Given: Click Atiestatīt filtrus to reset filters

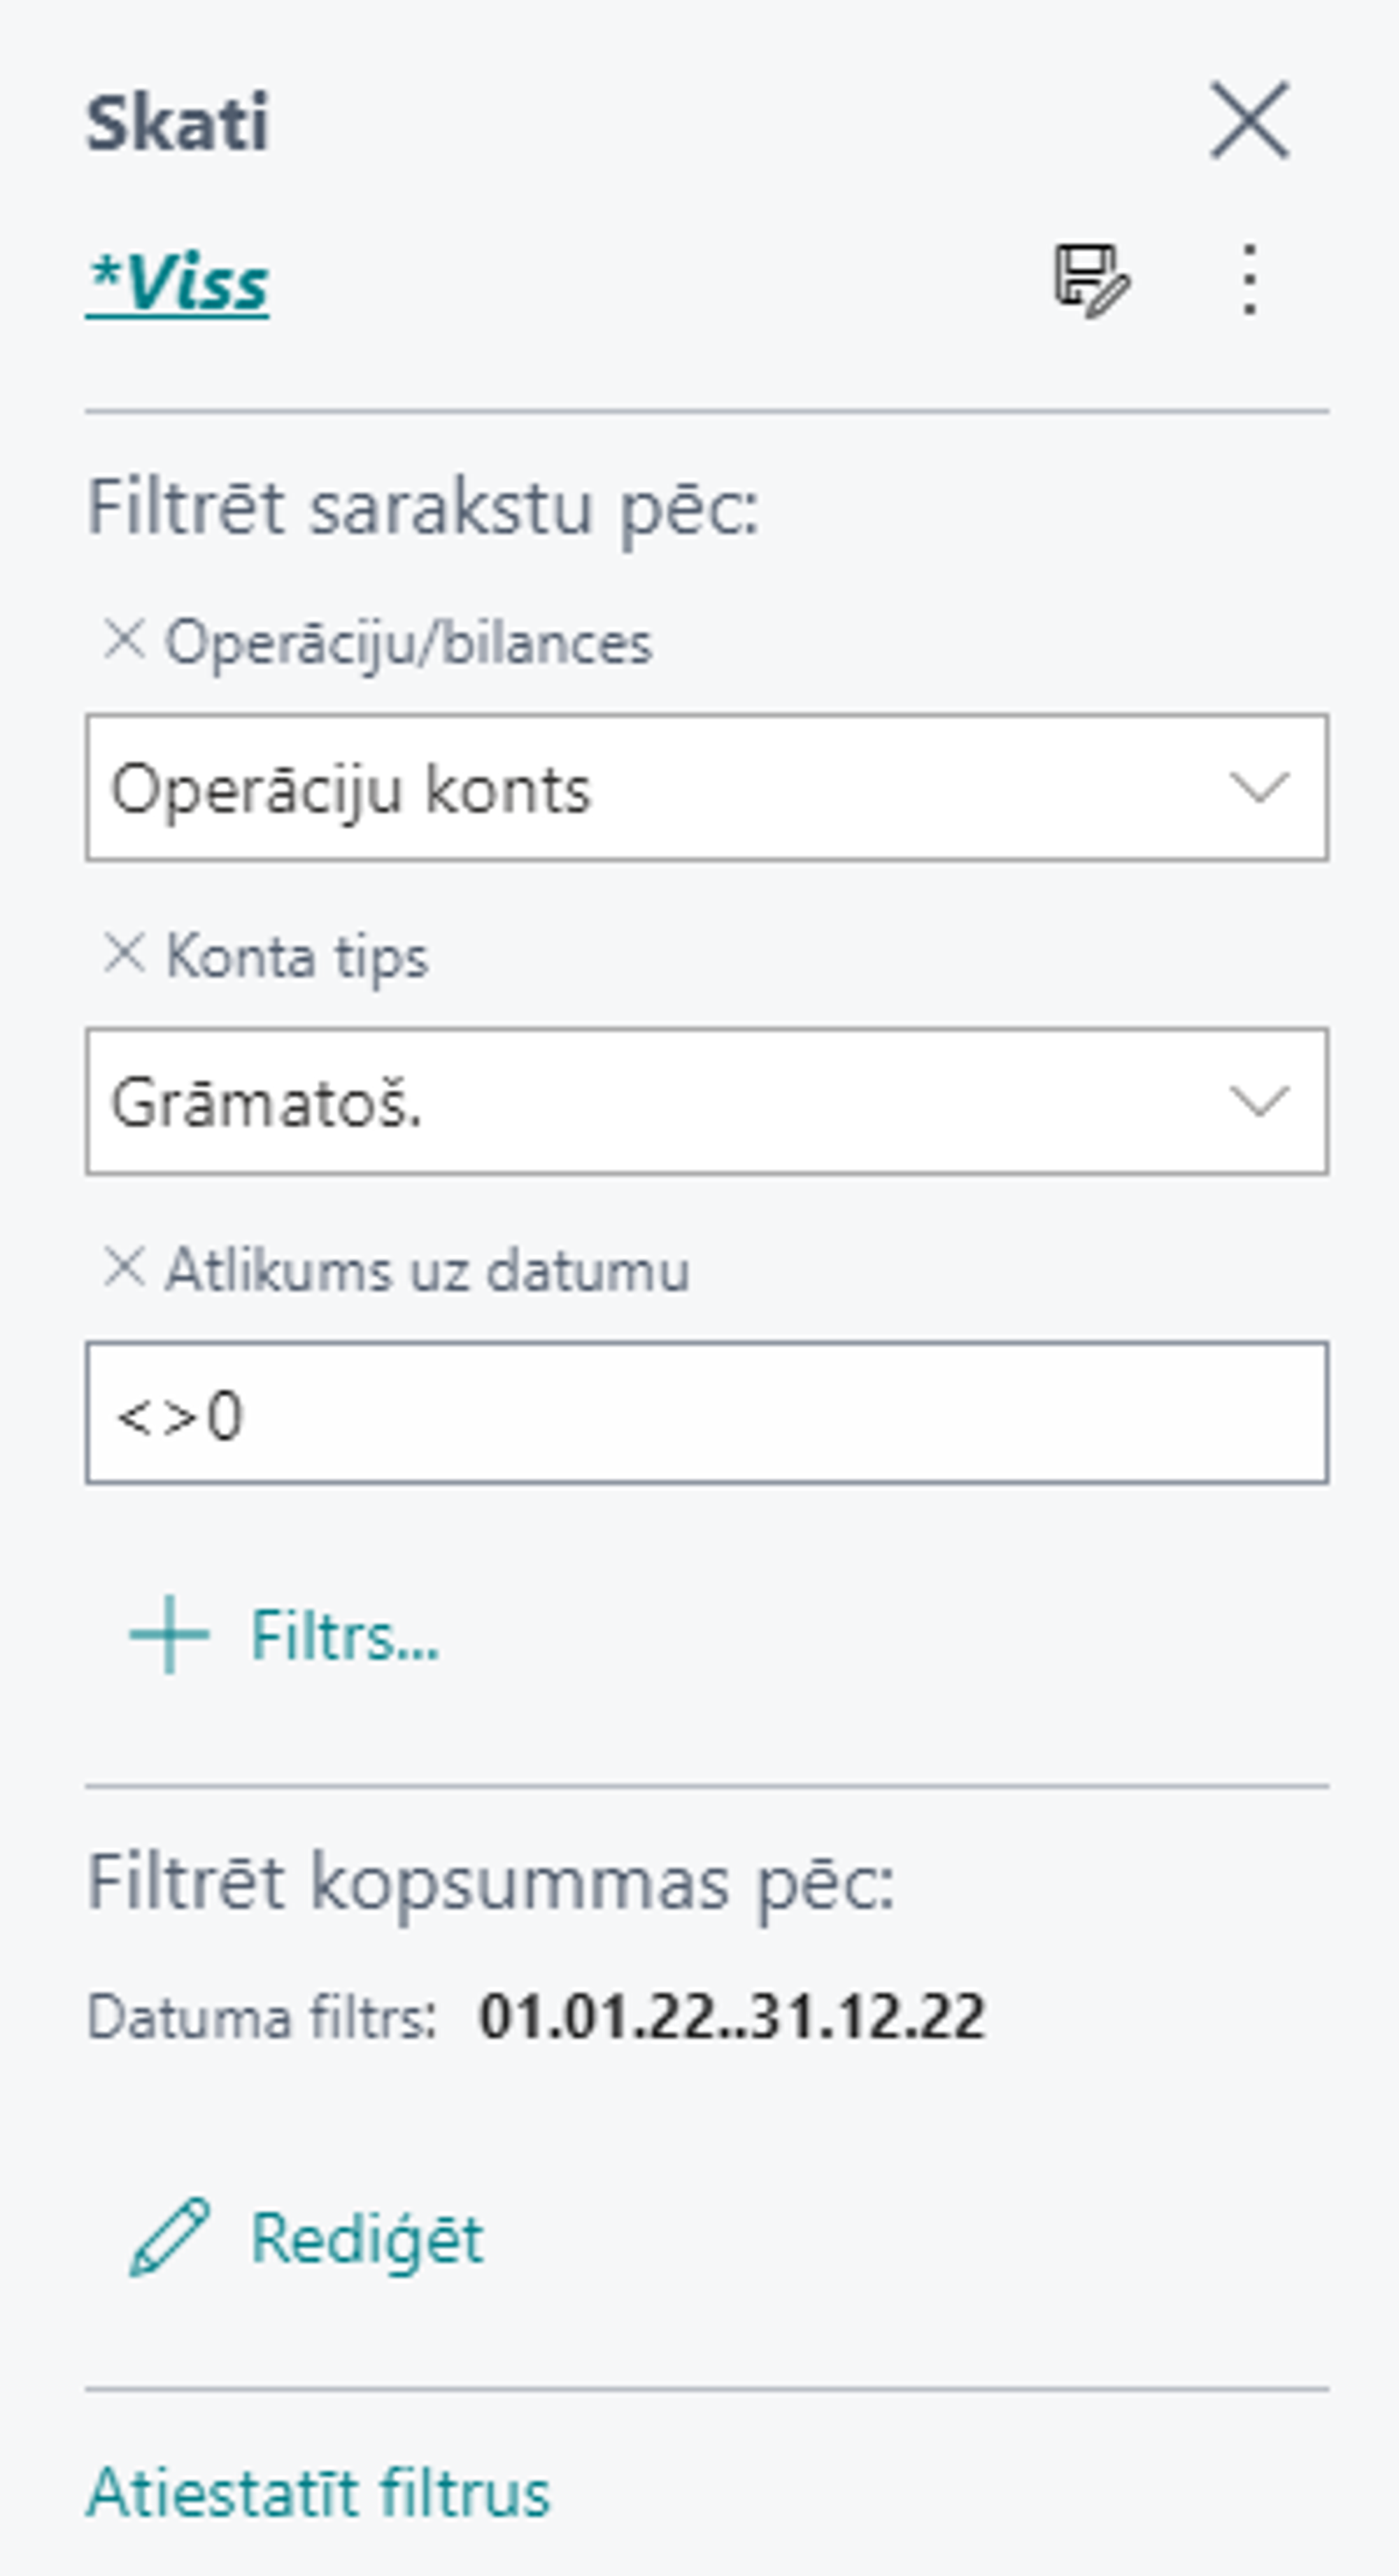Looking at the screenshot, I should coord(319,2492).
